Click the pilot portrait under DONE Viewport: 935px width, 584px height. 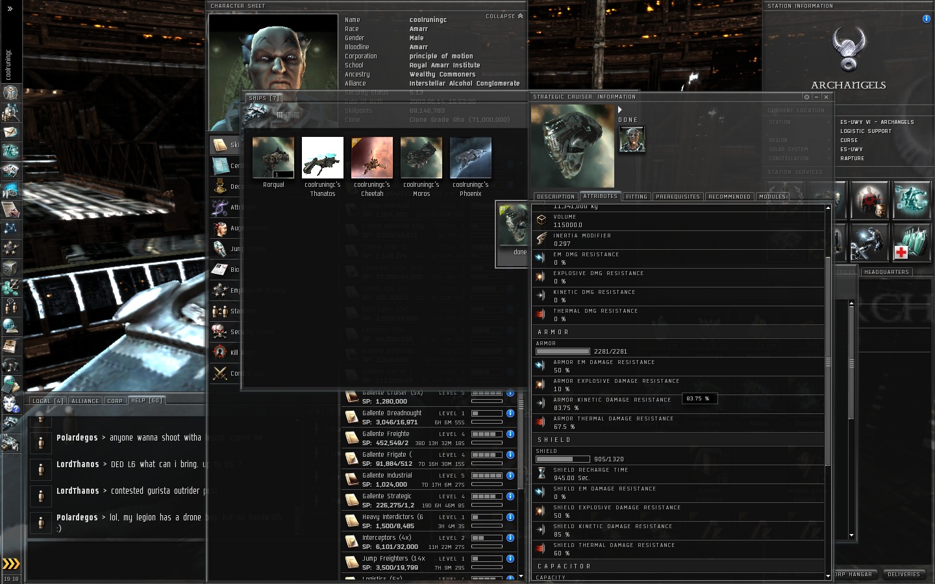(632, 140)
